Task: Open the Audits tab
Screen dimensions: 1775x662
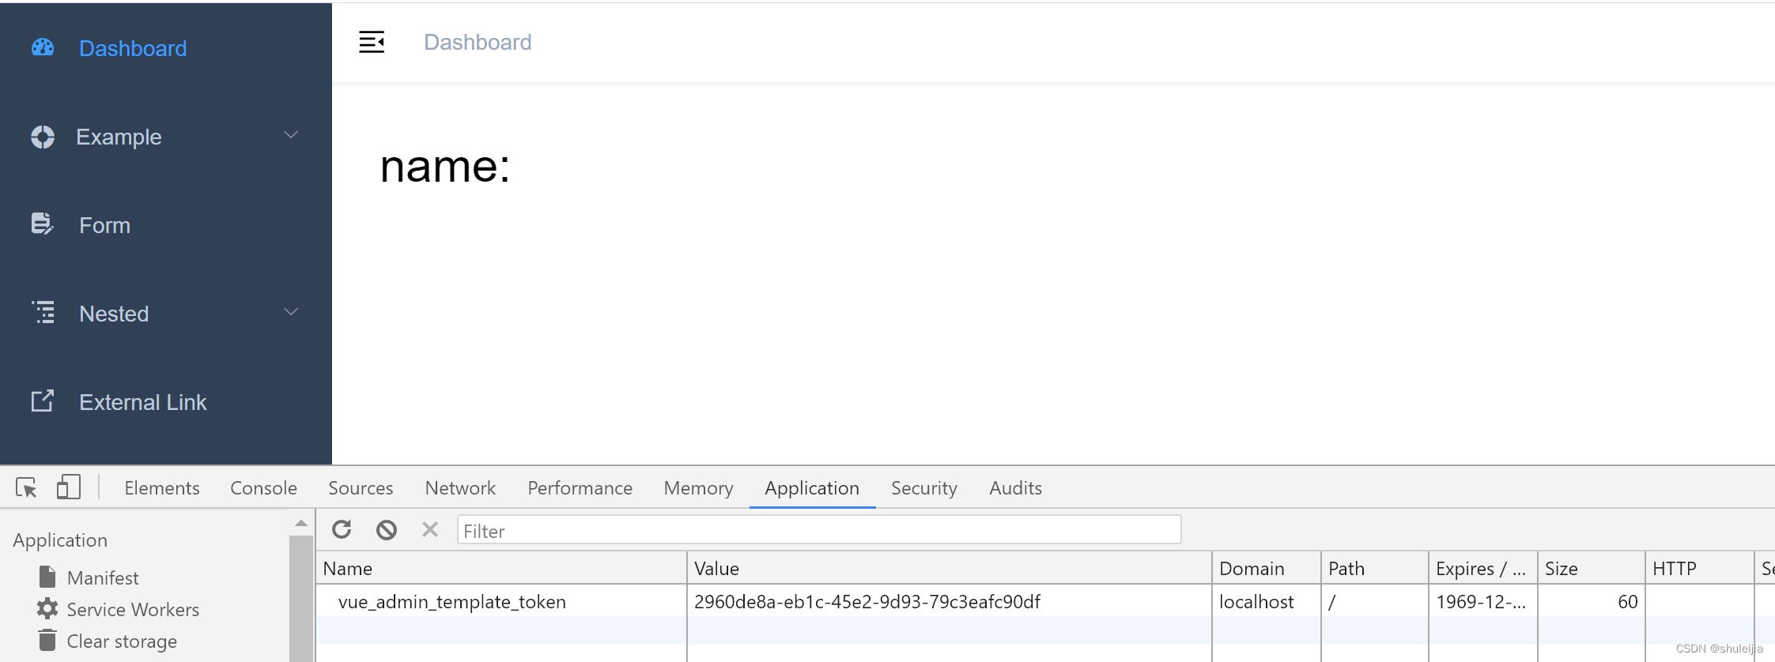Action: (x=1015, y=488)
